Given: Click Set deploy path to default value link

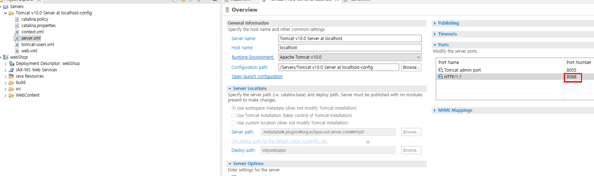Looking at the screenshot, I should [x=280, y=141].
